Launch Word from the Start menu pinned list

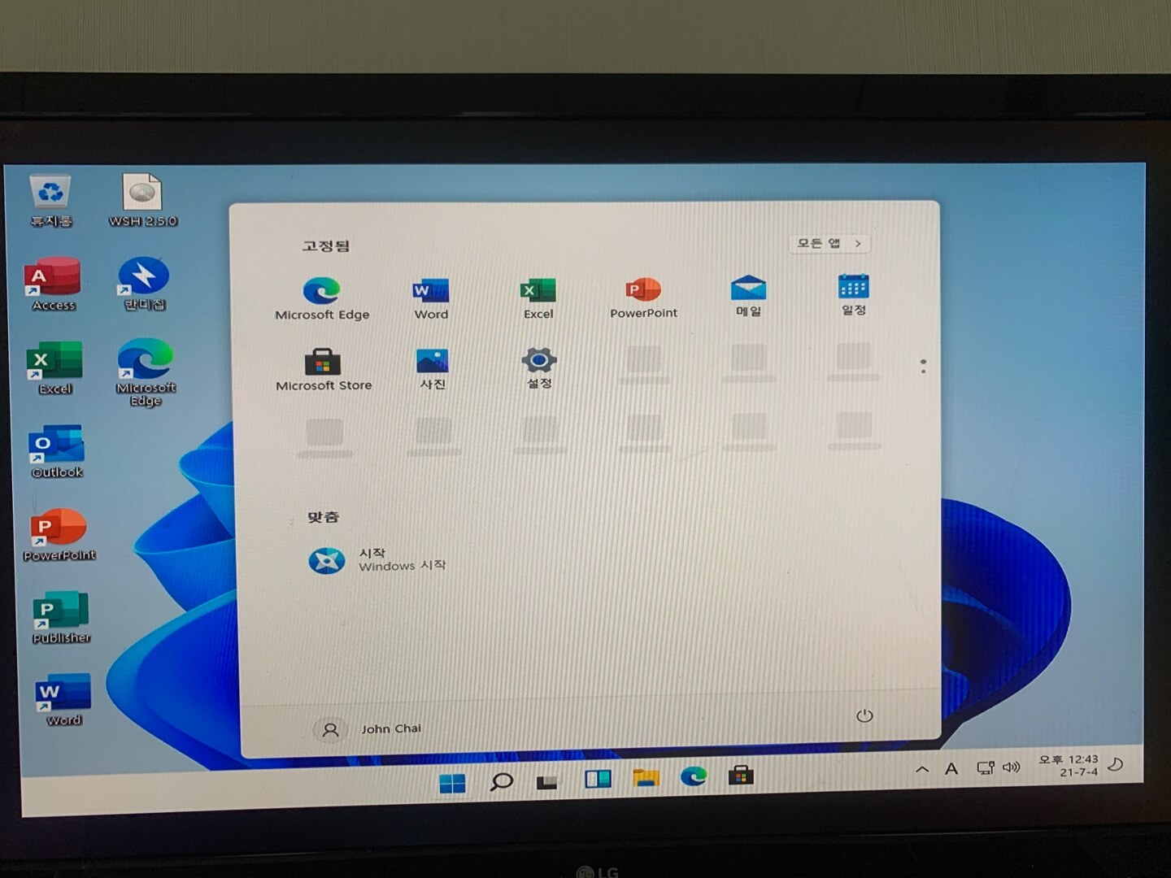tap(431, 298)
